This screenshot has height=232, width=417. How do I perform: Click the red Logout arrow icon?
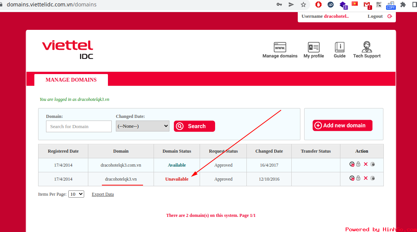(389, 16)
